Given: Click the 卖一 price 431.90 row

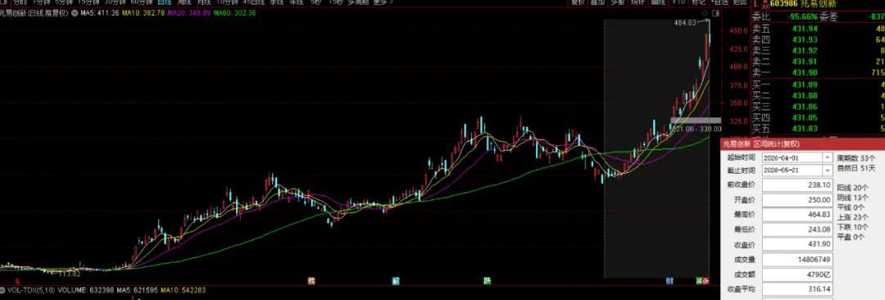Looking at the screenshot, I should [818, 72].
